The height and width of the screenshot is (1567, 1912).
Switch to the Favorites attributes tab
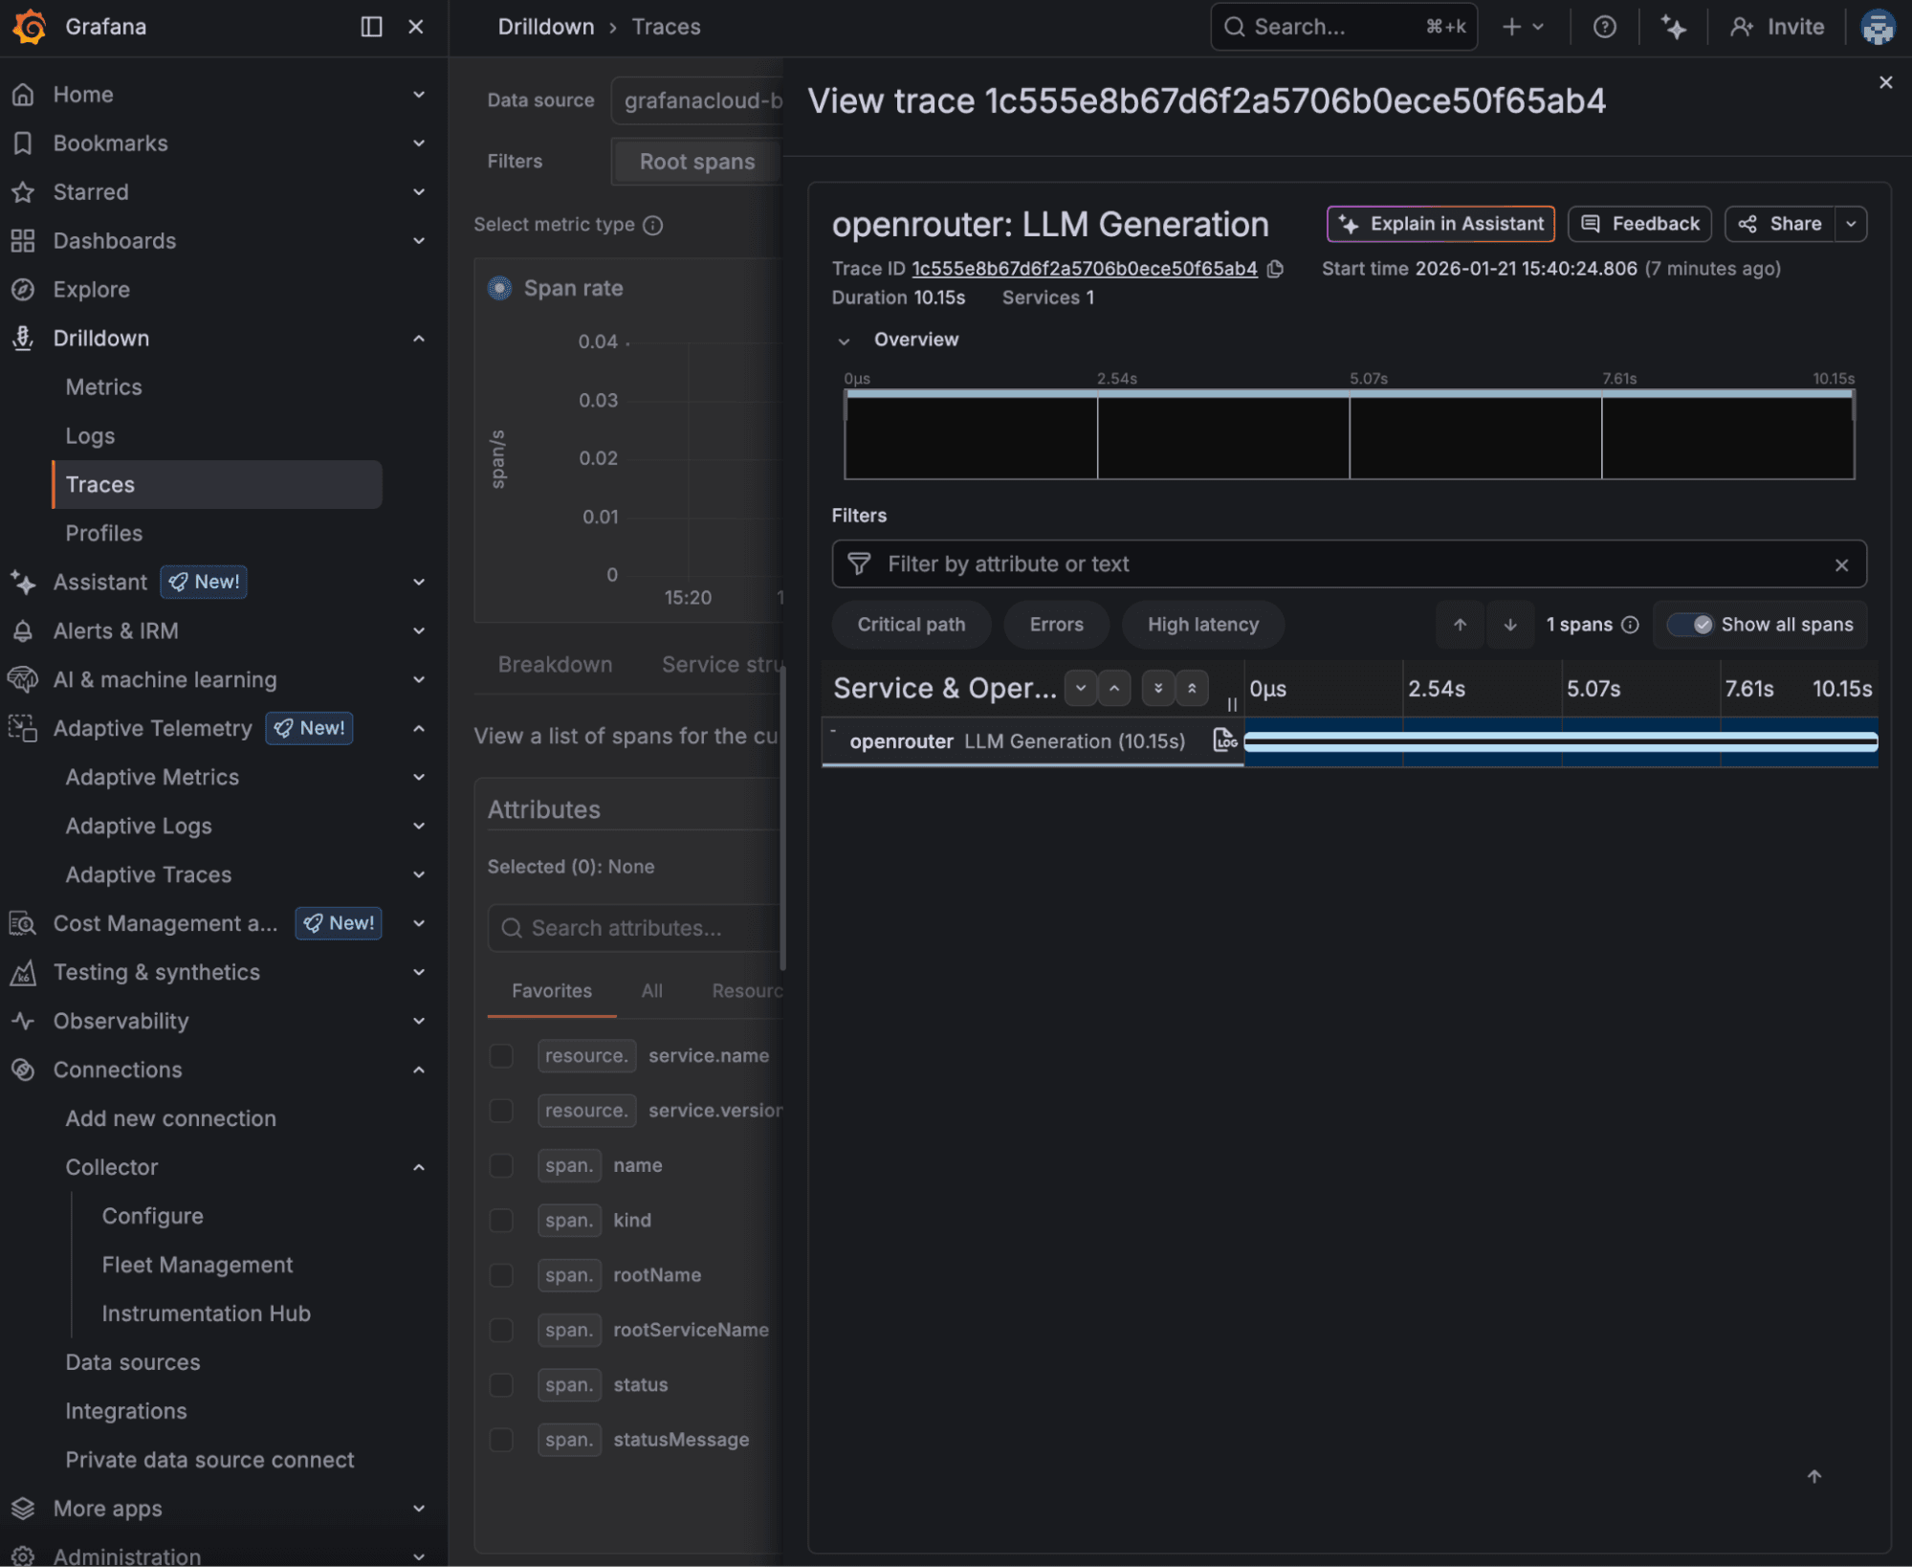551,990
